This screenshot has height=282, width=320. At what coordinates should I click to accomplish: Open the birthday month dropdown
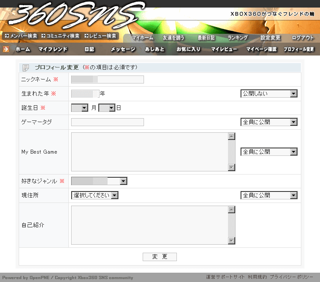pyautogui.click(x=80, y=108)
